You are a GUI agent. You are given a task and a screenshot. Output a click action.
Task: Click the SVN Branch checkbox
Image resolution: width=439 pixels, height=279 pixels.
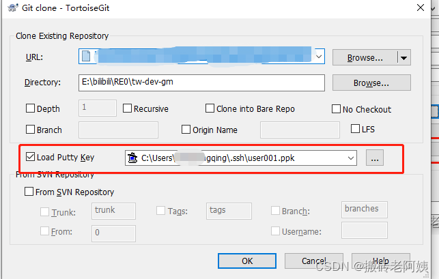tap(276, 210)
